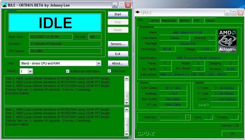Click the Bus Speed value in CPU-Z

tap(173, 99)
